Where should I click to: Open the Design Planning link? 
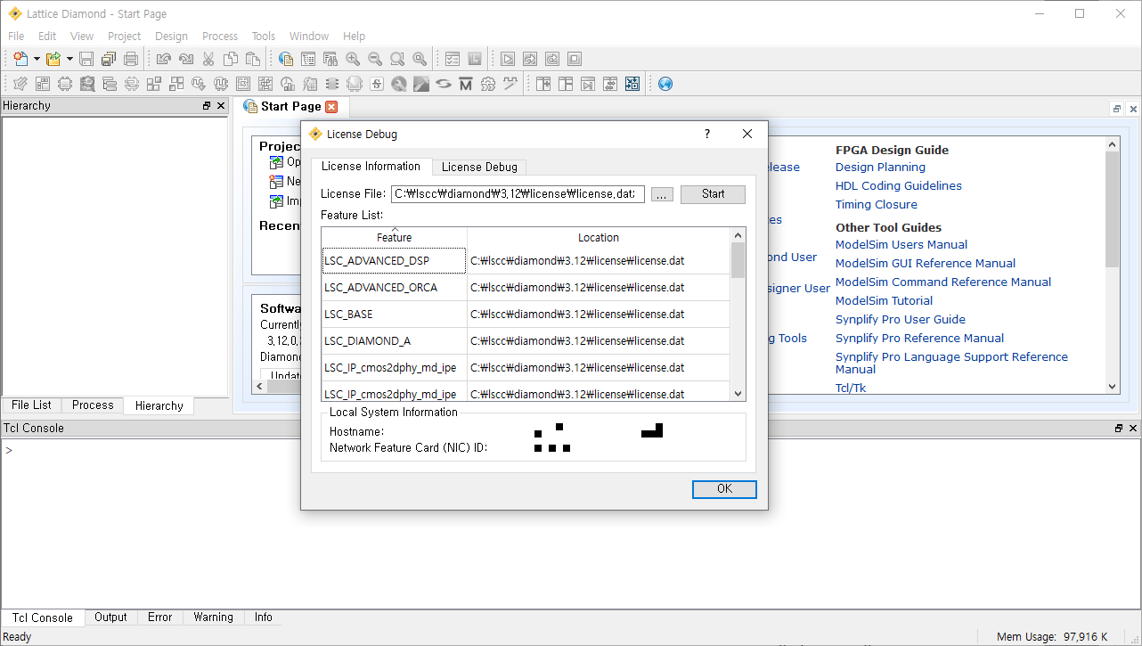coord(880,167)
